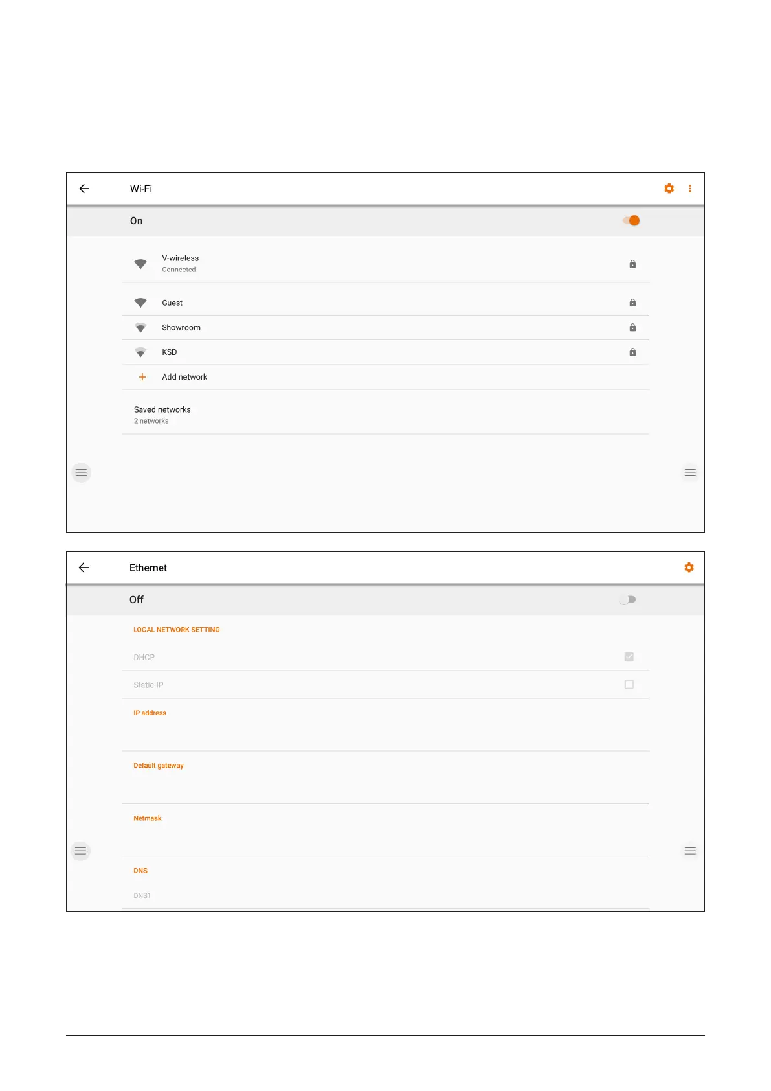Screen dimensions: 771x1091
Task: Click the Wi-Fi On status label
Action: (137, 221)
